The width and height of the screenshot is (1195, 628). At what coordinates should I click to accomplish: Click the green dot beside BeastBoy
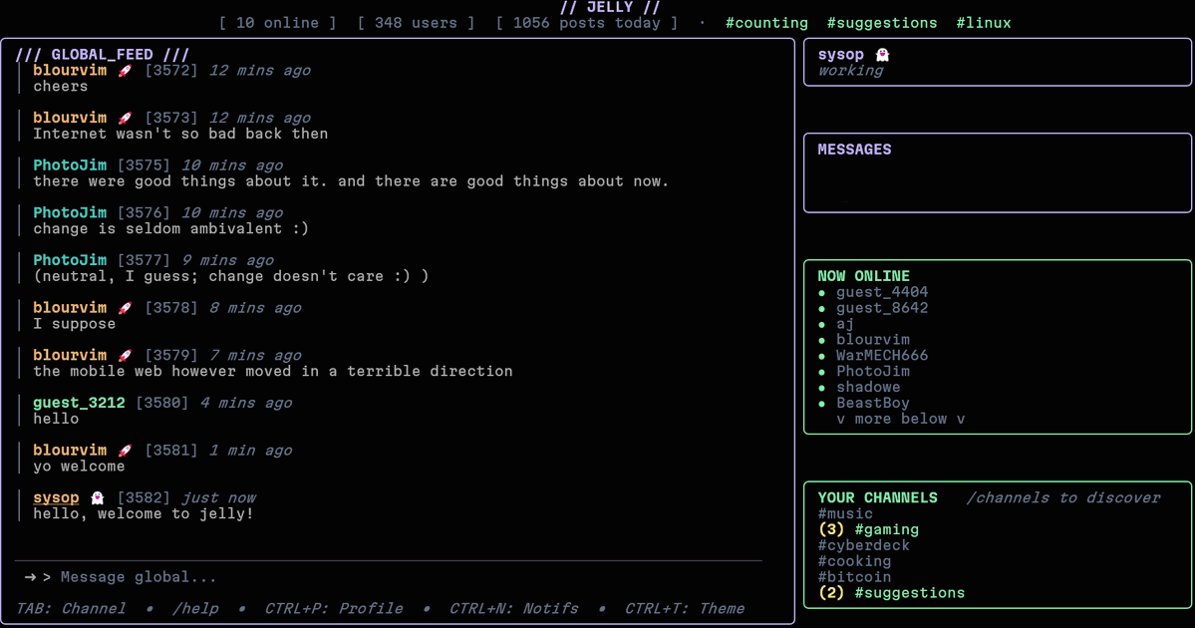(820, 403)
